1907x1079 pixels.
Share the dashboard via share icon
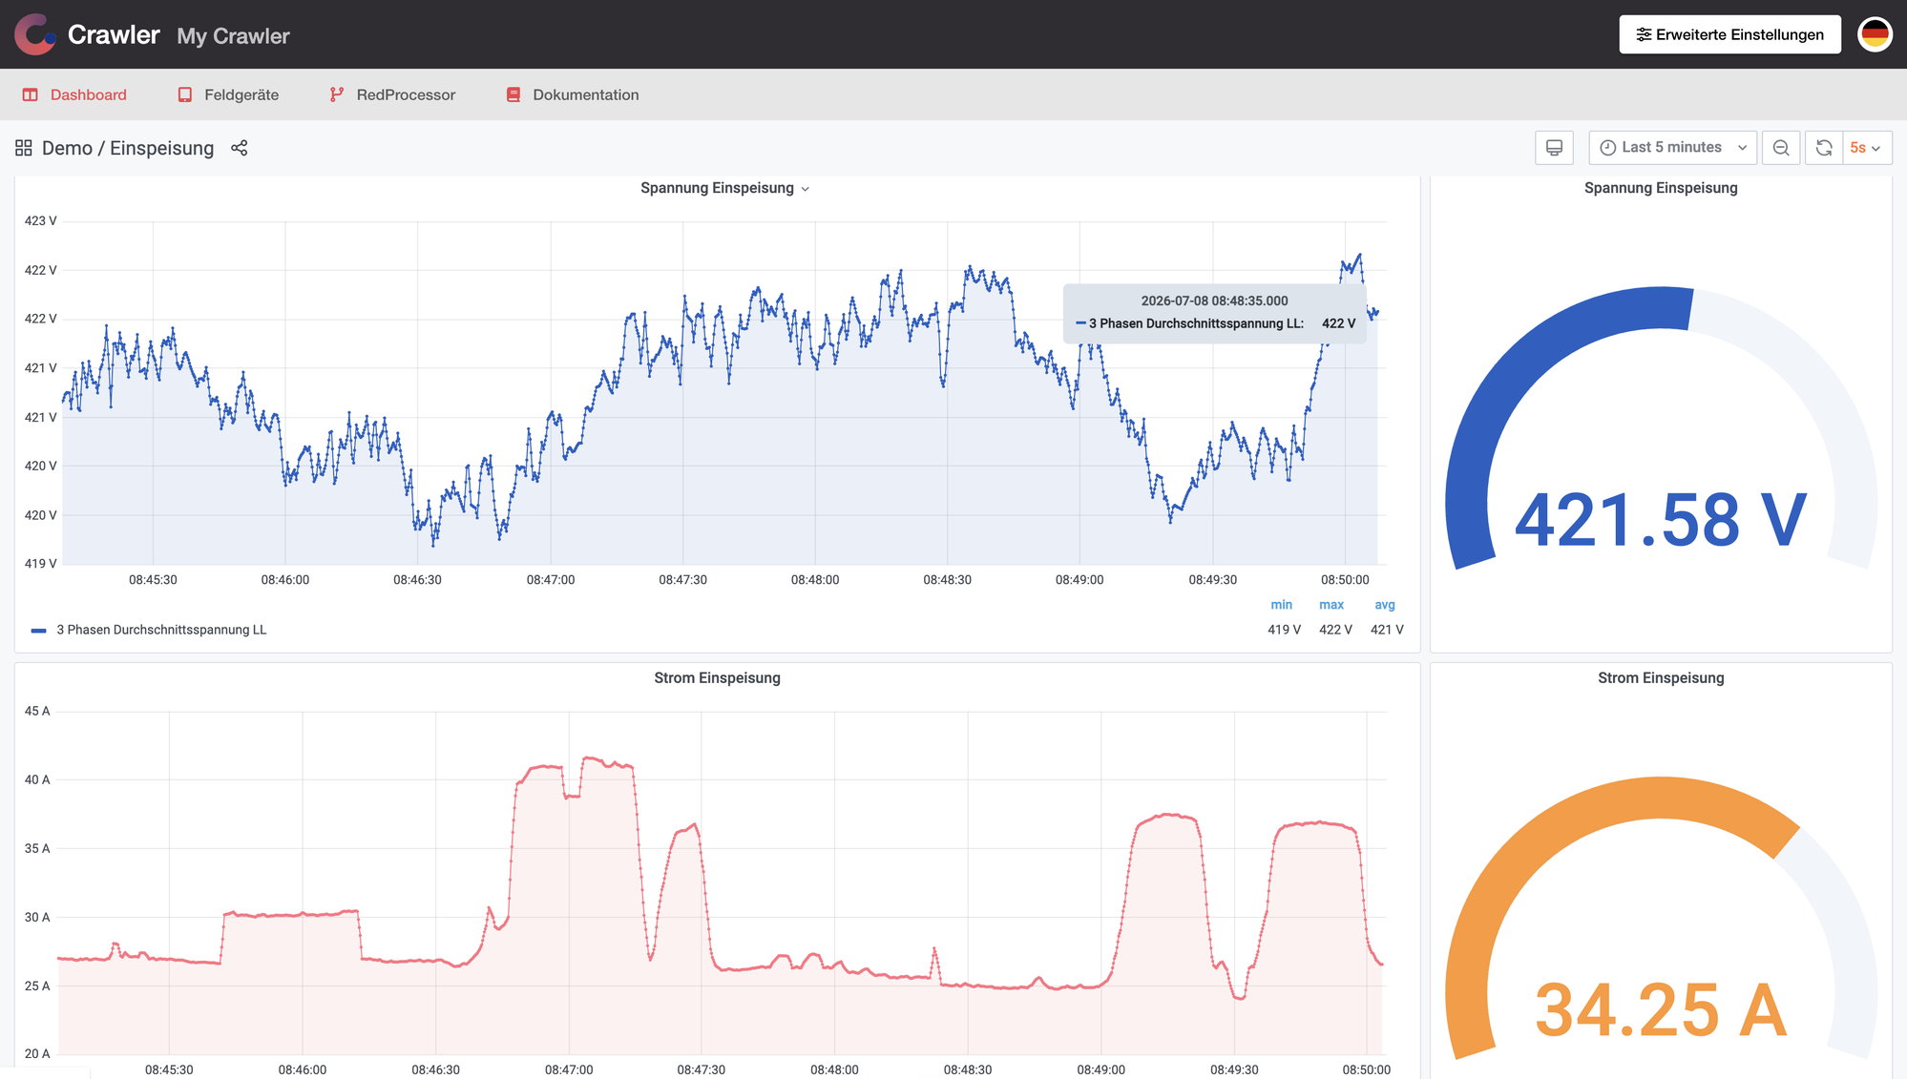click(x=240, y=148)
